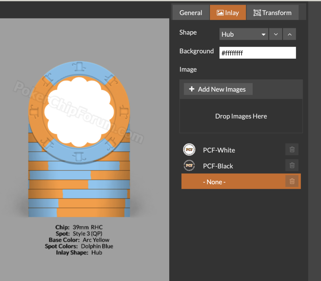Click the PCF-Black logo thumbnail
This screenshot has width=321, height=281.
coord(189,165)
